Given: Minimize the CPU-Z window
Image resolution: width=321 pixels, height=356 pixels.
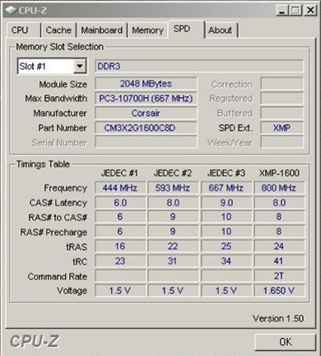Looking at the screenshot, I should pos(281,11).
